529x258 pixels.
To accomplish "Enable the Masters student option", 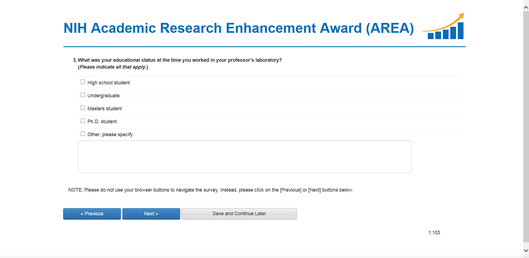I will click(83, 108).
